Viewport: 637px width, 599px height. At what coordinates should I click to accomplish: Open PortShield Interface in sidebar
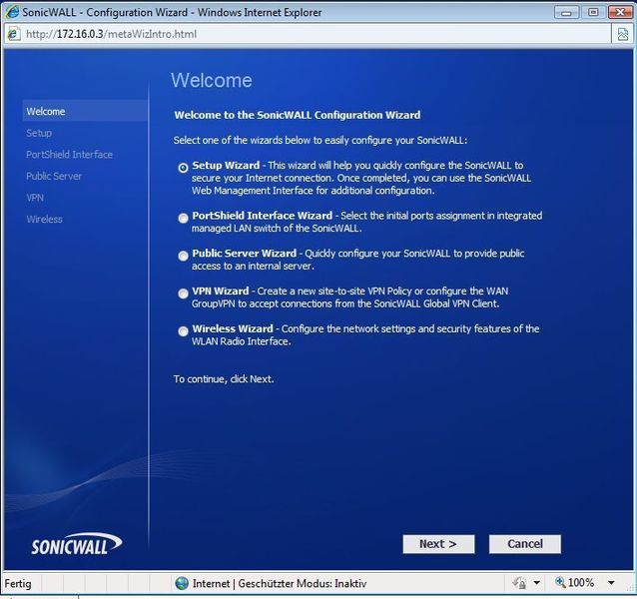pos(70,155)
